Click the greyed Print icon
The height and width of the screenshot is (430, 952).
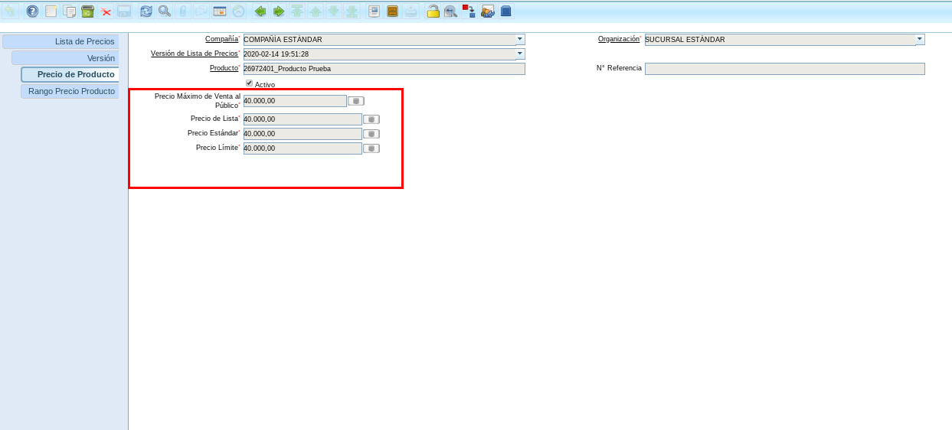(411, 11)
